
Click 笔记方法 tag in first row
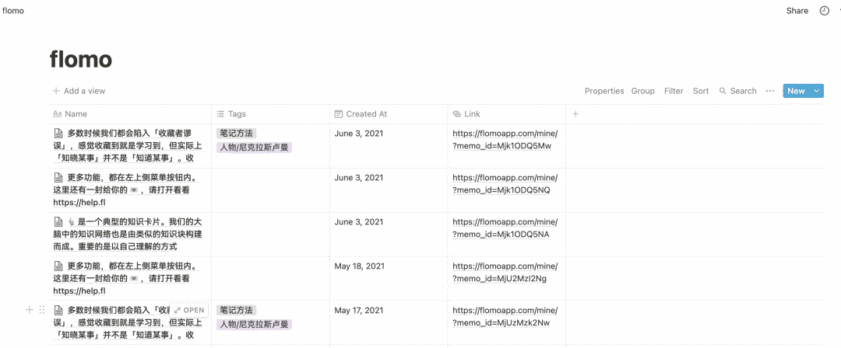point(237,134)
